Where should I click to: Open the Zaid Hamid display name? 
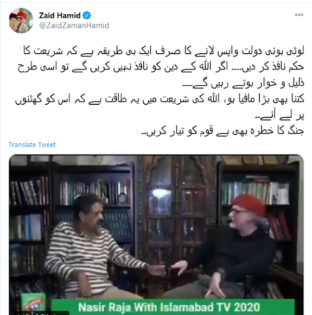[60, 15]
